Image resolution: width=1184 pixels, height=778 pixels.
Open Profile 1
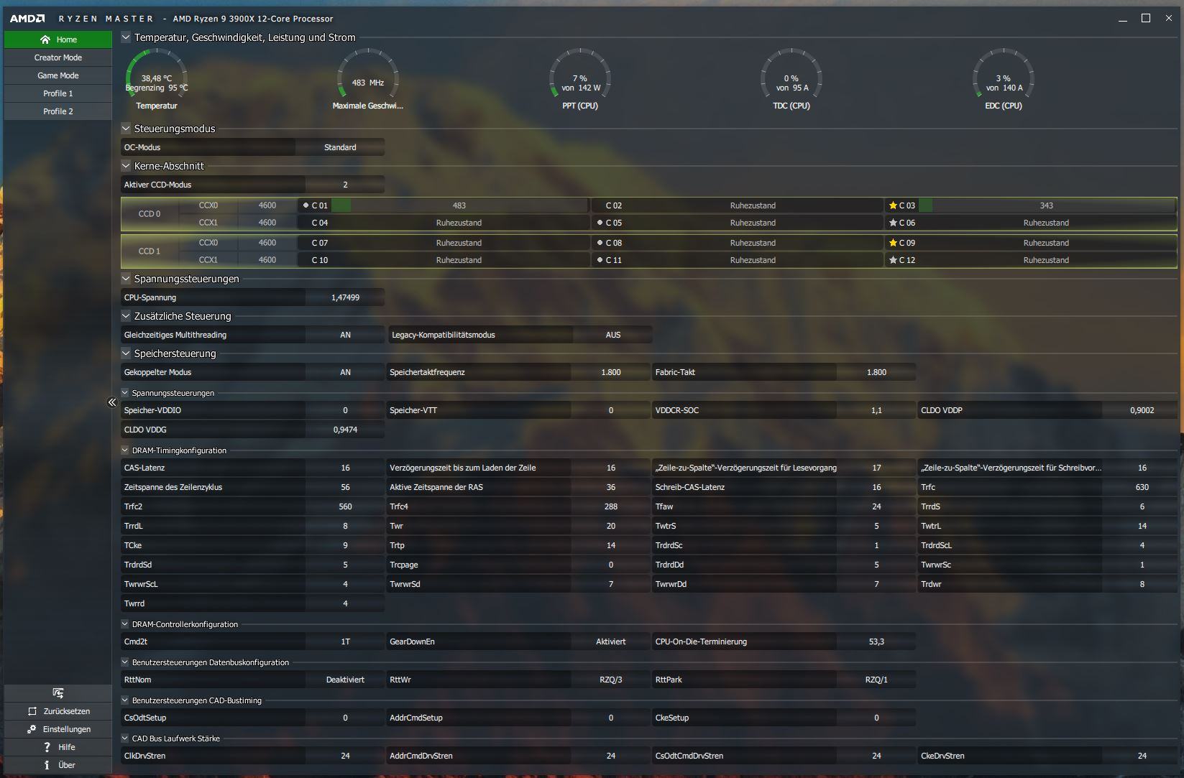[58, 93]
